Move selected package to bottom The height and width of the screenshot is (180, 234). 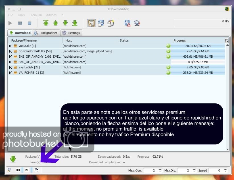click(x=75, y=23)
